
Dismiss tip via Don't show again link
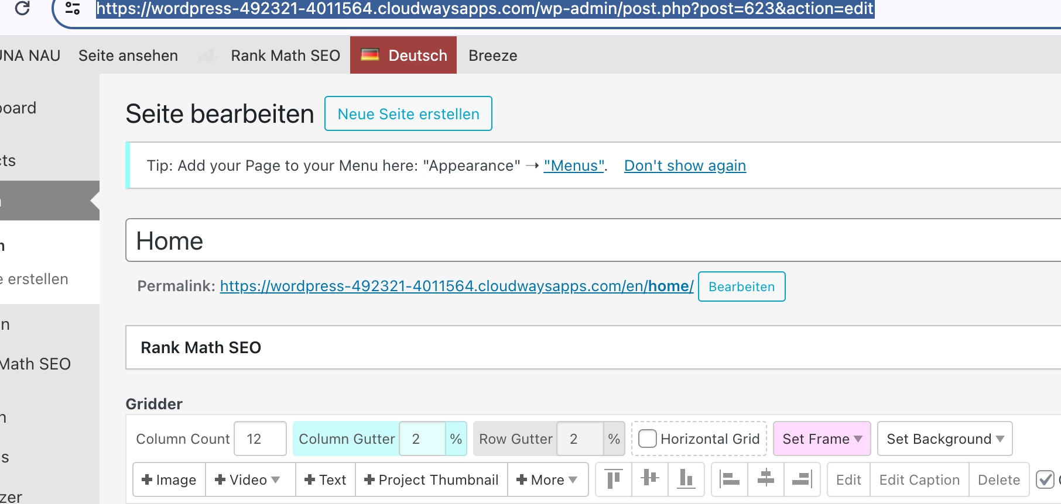click(x=684, y=166)
